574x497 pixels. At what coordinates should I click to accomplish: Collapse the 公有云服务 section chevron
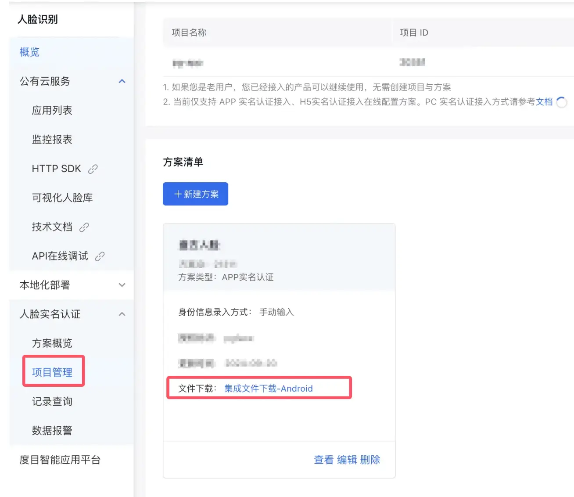pos(122,81)
